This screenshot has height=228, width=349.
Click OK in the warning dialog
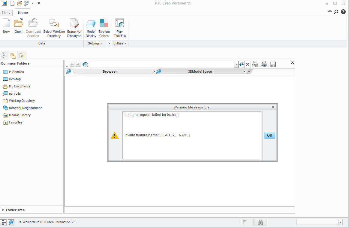coord(269,135)
